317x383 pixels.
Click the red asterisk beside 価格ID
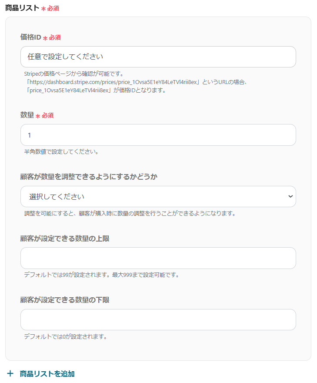click(45, 38)
